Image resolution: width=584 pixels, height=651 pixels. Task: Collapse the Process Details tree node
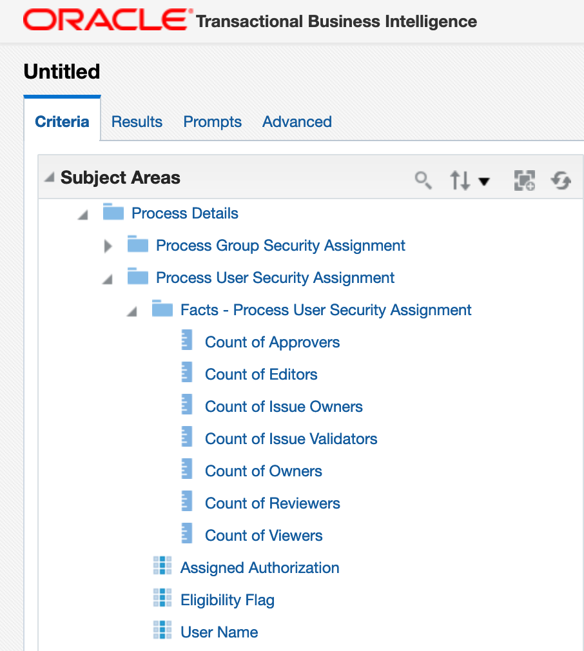pyautogui.click(x=83, y=215)
